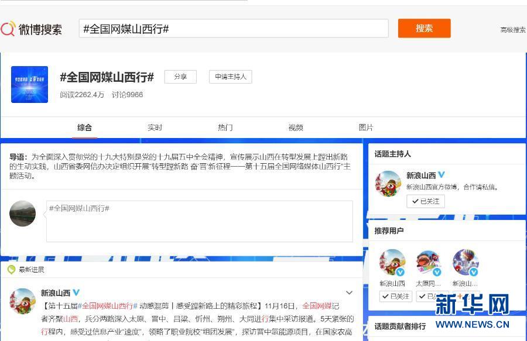The width and height of the screenshot is (527, 341).
Task: Click verified badge beside host name 新浪山西
Action: 442,175
